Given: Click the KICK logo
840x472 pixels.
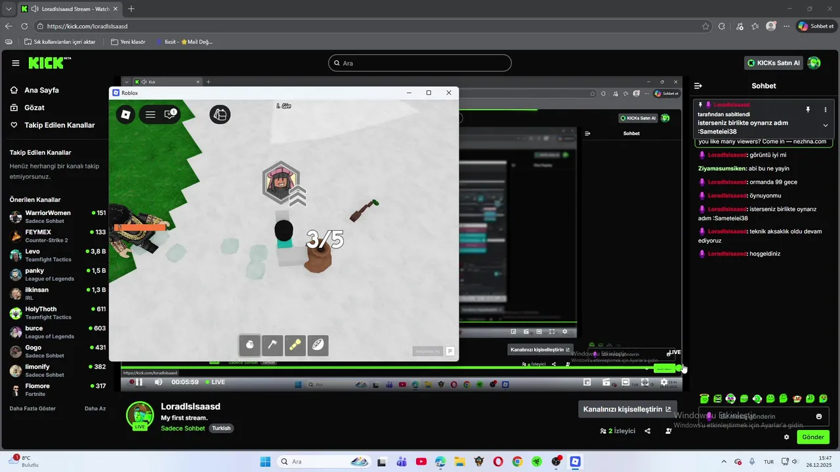Looking at the screenshot, I should [49, 63].
